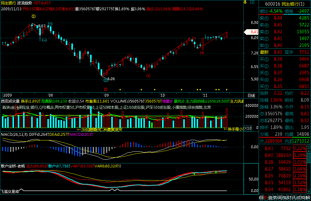Click the window layout icon beside the anchor
This screenshot has height=201, width=311.
(252, 2)
